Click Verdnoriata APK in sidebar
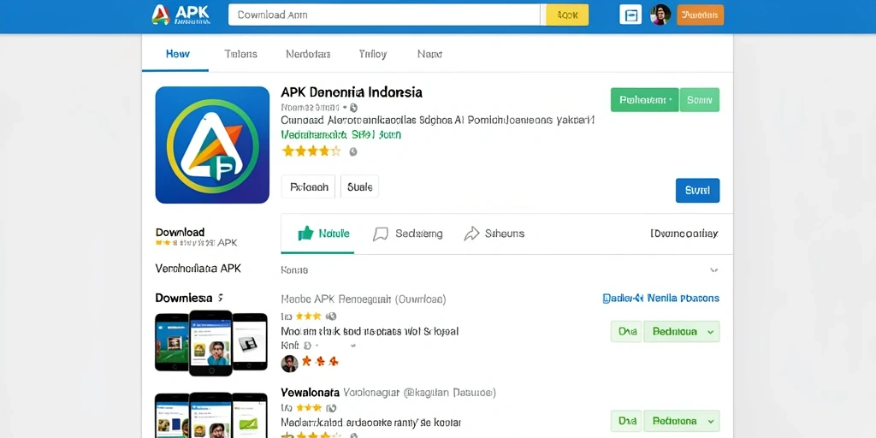 pyautogui.click(x=198, y=268)
